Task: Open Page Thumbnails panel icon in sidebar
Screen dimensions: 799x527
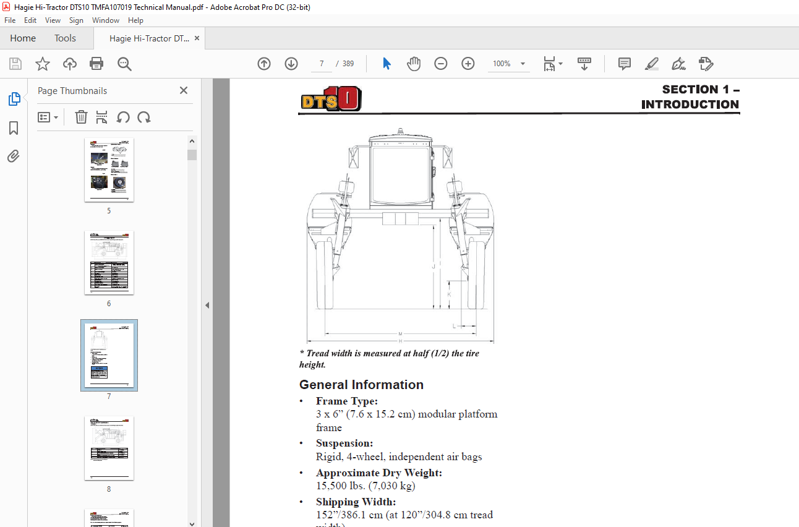Action: click(x=14, y=99)
